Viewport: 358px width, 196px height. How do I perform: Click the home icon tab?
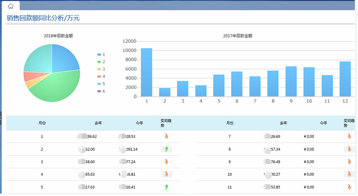pos(11,6)
